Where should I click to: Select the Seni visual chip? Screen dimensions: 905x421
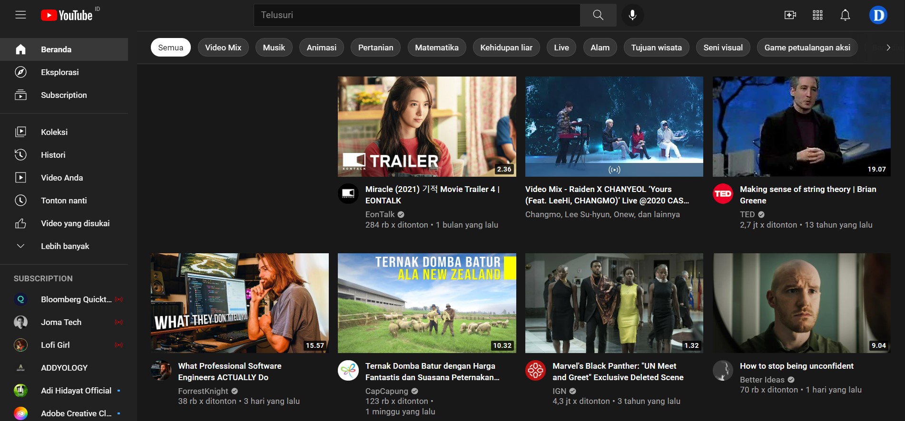(x=723, y=48)
